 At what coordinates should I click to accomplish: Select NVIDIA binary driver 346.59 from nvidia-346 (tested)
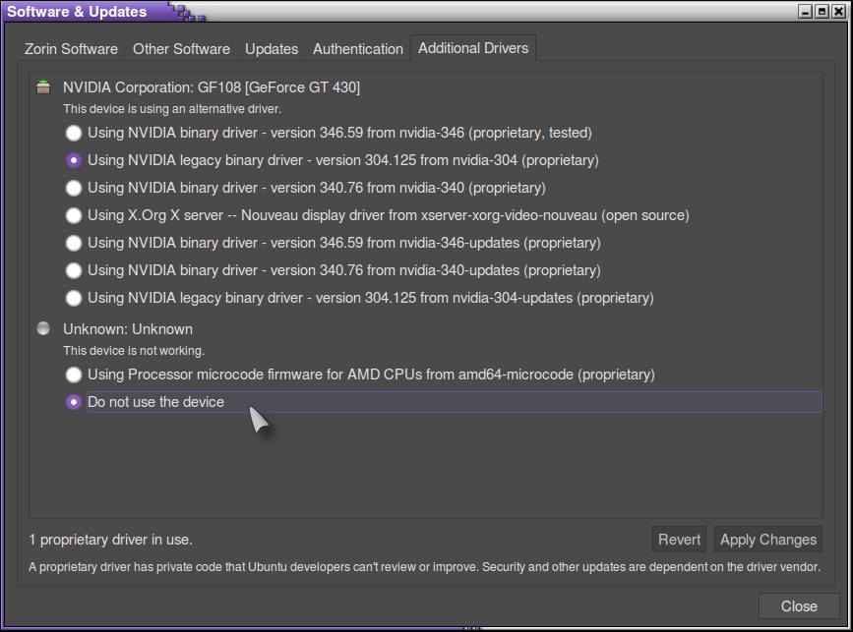click(x=74, y=133)
